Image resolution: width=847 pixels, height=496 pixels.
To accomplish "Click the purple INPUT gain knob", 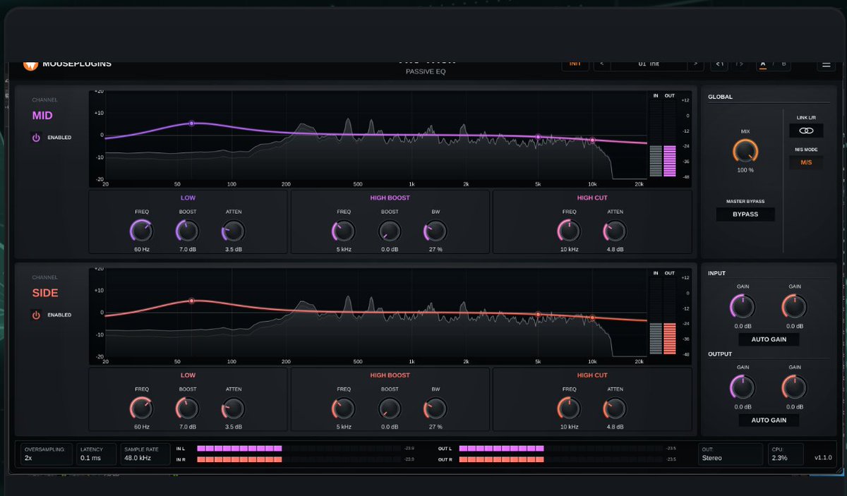I will point(743,306).
